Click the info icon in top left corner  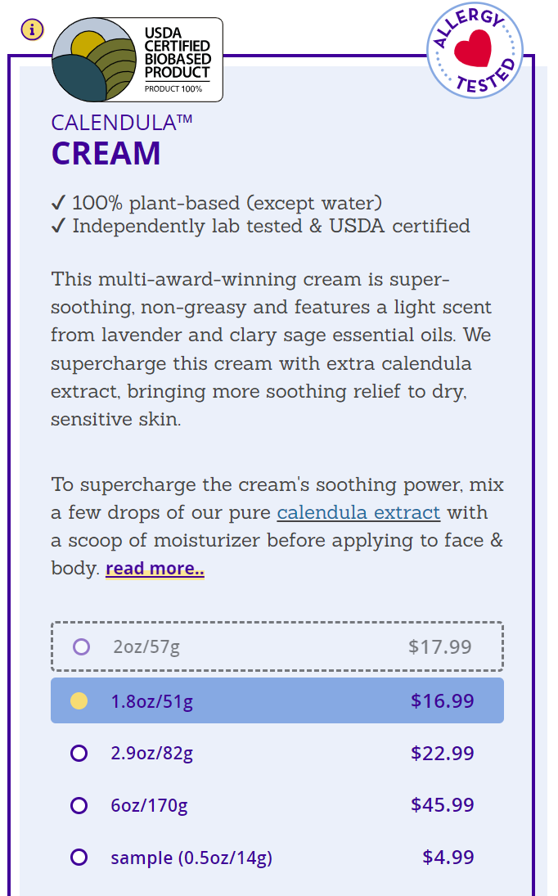pos(33,29)
